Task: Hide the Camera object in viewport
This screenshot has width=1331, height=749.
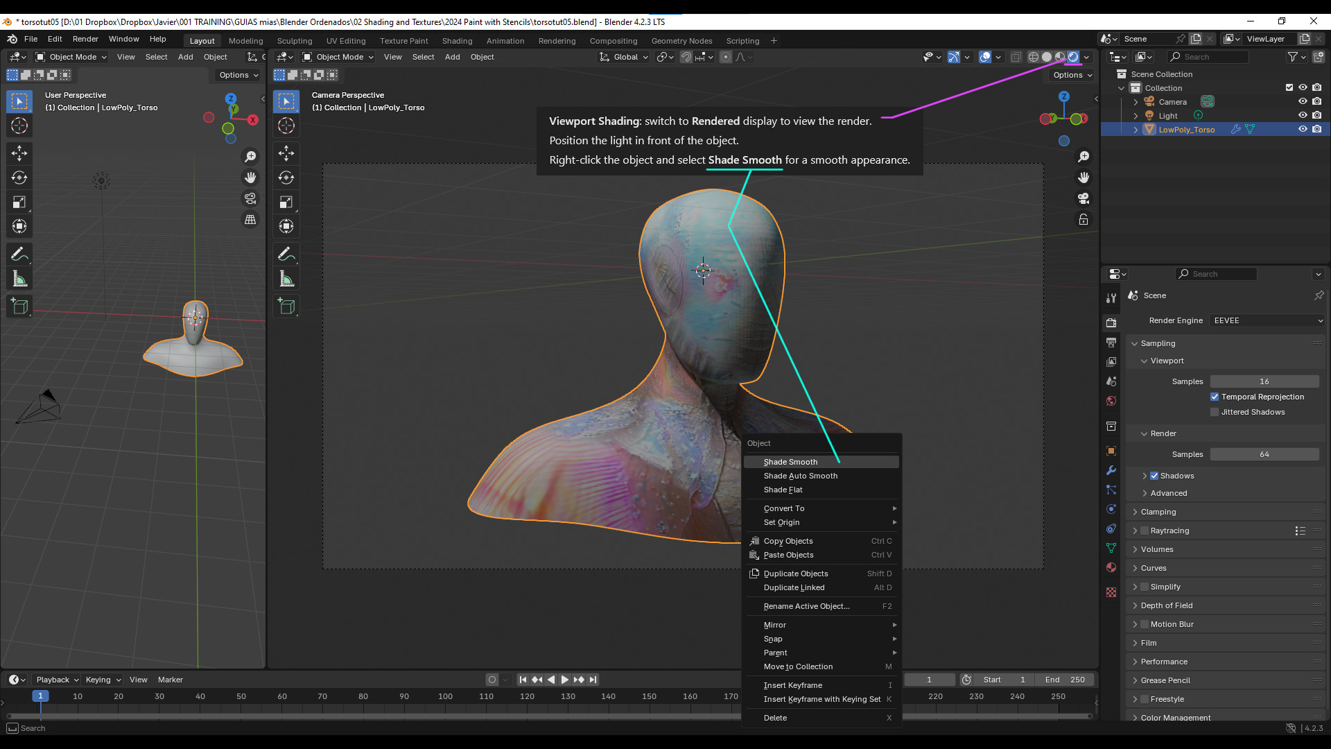Action: [1303, 101]
